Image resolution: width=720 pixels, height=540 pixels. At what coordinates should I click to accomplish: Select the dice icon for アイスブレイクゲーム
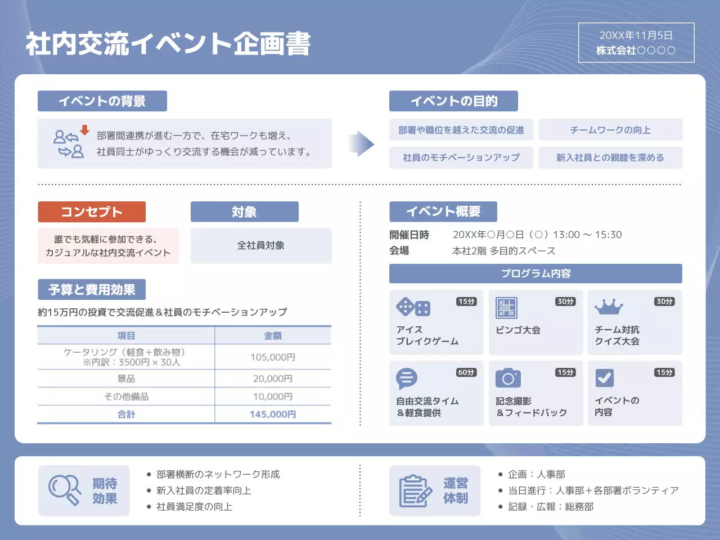coord(415,308)
